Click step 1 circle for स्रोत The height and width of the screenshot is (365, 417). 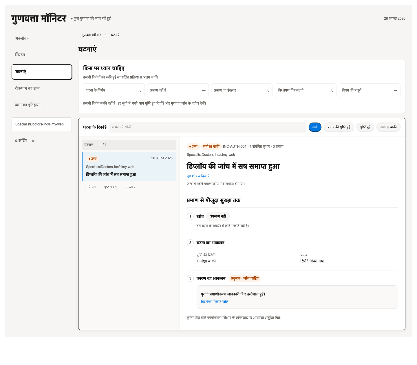pyautogui.click(x=190, y=216)
